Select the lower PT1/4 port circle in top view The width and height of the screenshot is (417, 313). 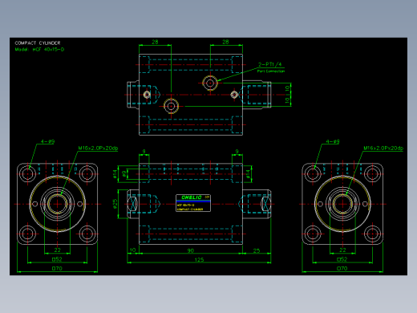[x=171, y=106]
